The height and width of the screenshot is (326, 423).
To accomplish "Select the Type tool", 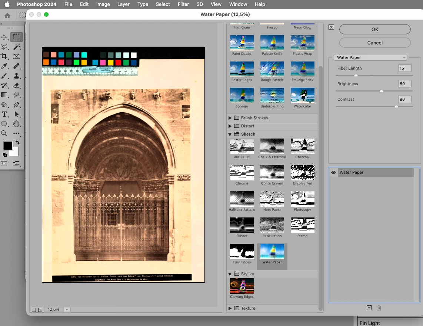I will pos(4,114).
